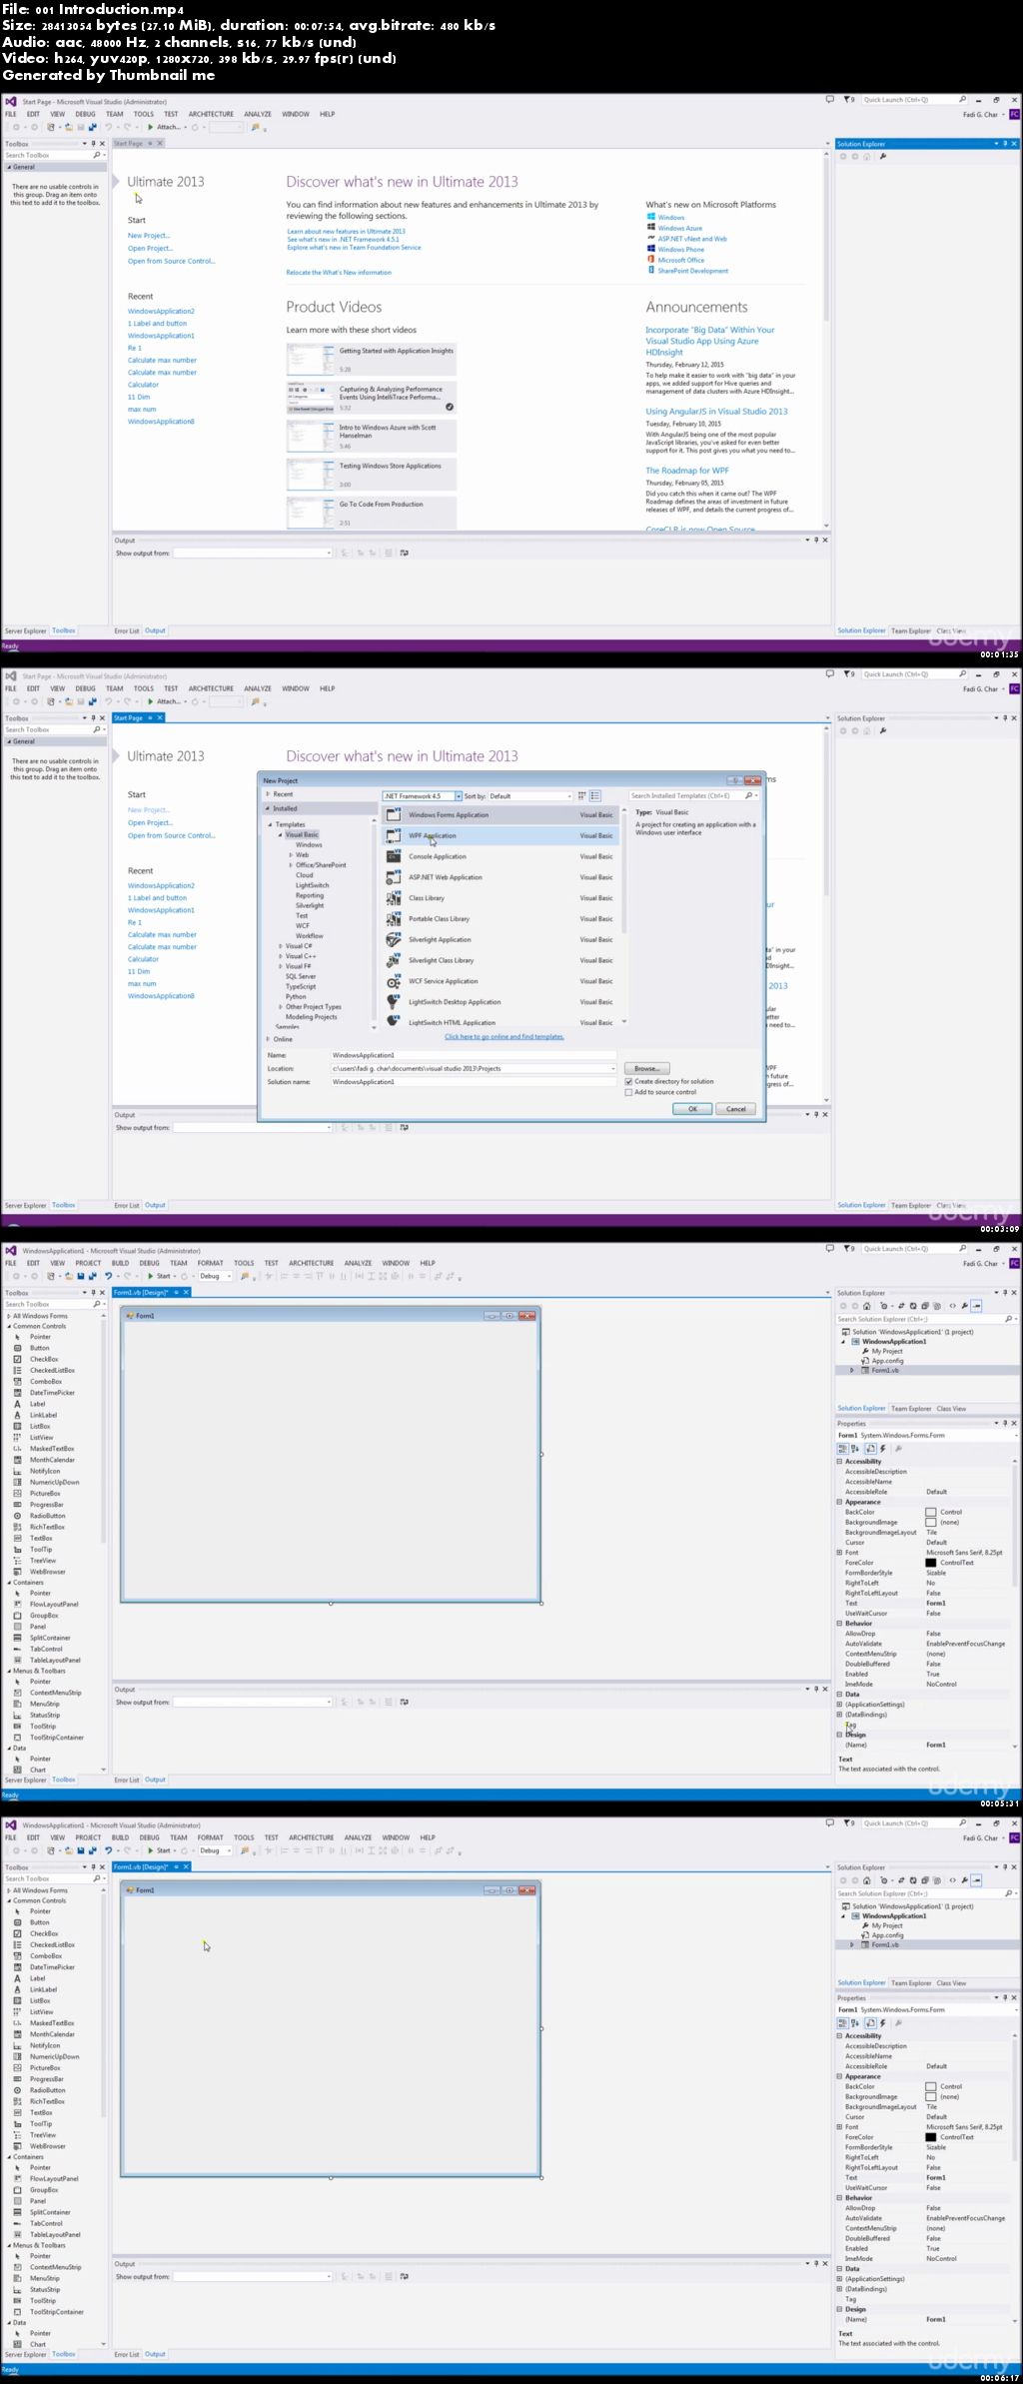This screenshot has height=2384, width=1023.
Task: Click New Project link on 00:01:35 Start Page
Action: [x=149, y=236]
